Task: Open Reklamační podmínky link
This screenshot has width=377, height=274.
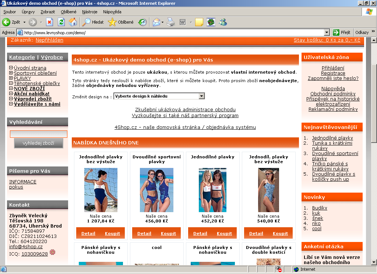Action: [x=333, y=109]
